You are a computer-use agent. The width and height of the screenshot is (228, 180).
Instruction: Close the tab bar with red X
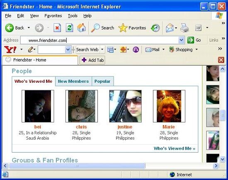221,60
